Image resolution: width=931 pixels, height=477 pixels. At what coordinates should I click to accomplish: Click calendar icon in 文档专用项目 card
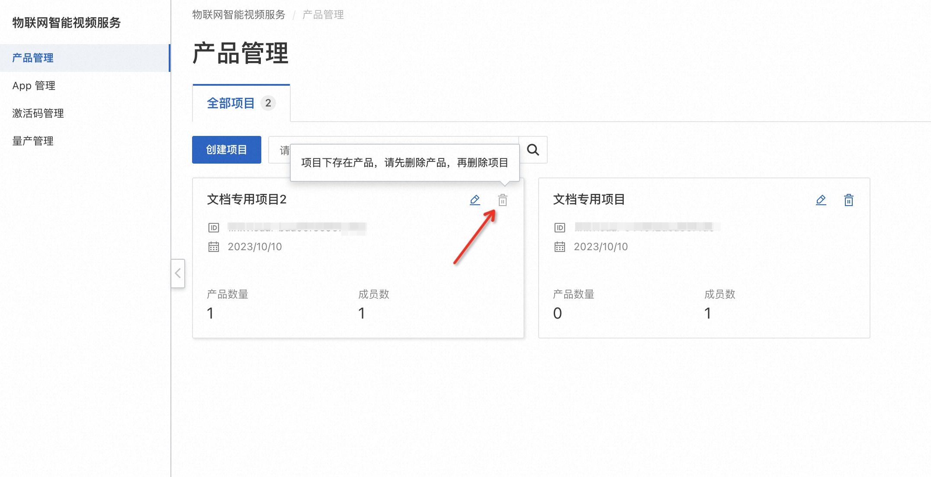tap(560, 247)
